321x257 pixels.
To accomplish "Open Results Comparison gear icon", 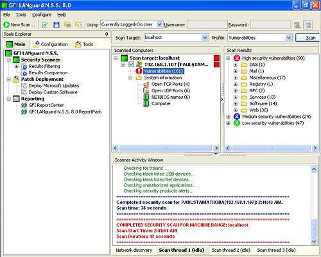I will coord(24,73).
